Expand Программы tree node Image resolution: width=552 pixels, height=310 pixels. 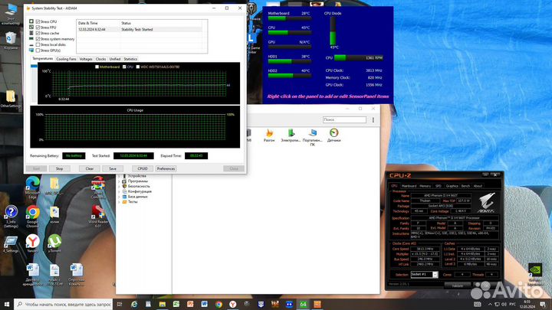119,181
